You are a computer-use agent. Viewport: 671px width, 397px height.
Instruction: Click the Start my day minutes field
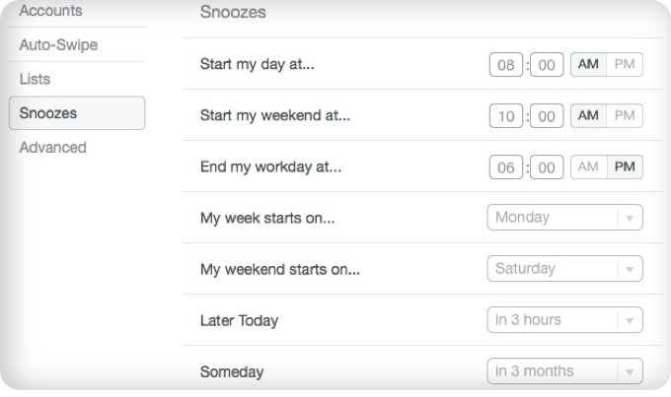(547, 66)
